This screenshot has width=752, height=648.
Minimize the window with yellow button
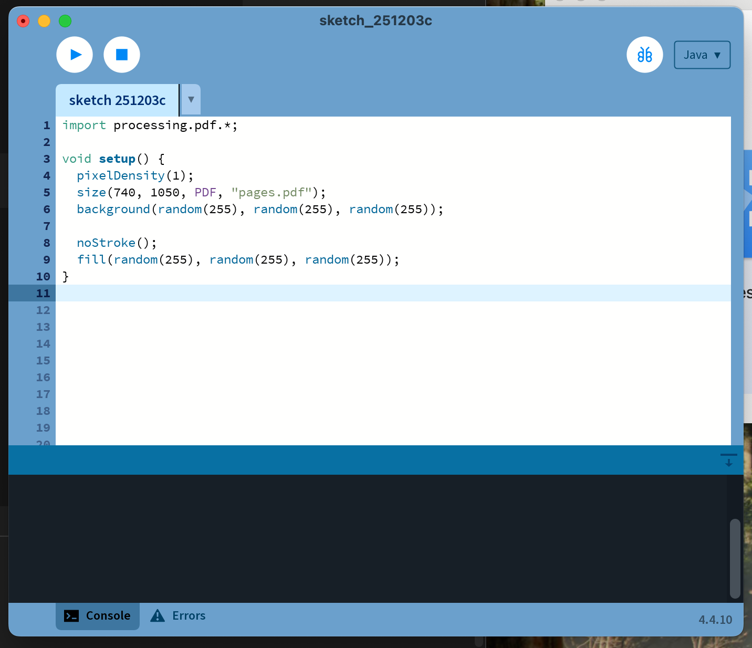click(44, 21)
